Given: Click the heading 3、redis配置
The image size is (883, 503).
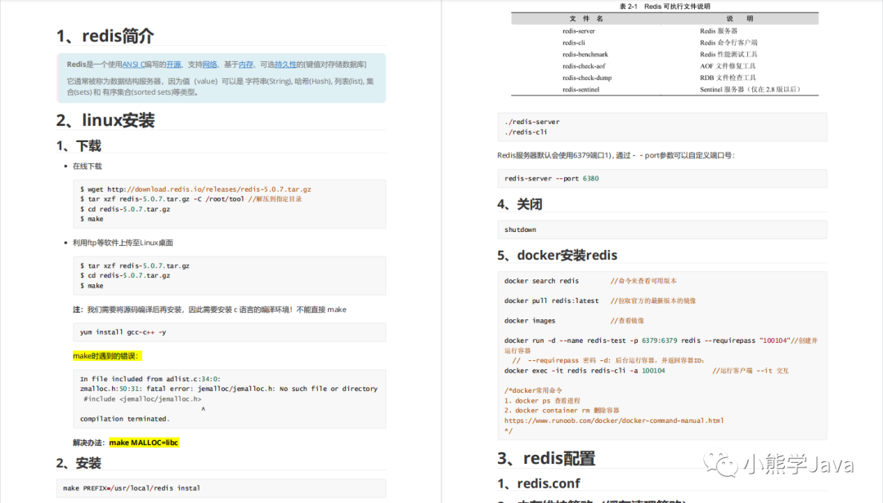Looking at the screenshot, I should pos(546,459).
